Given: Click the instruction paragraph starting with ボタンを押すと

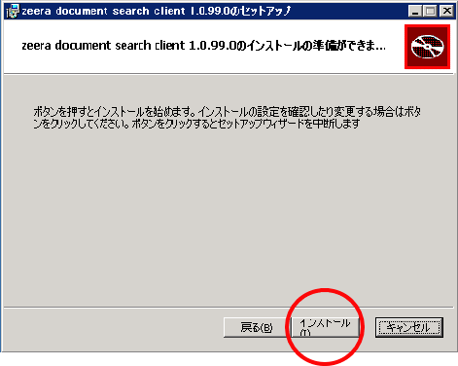Looking at the screenshot, I should [228, 118].
